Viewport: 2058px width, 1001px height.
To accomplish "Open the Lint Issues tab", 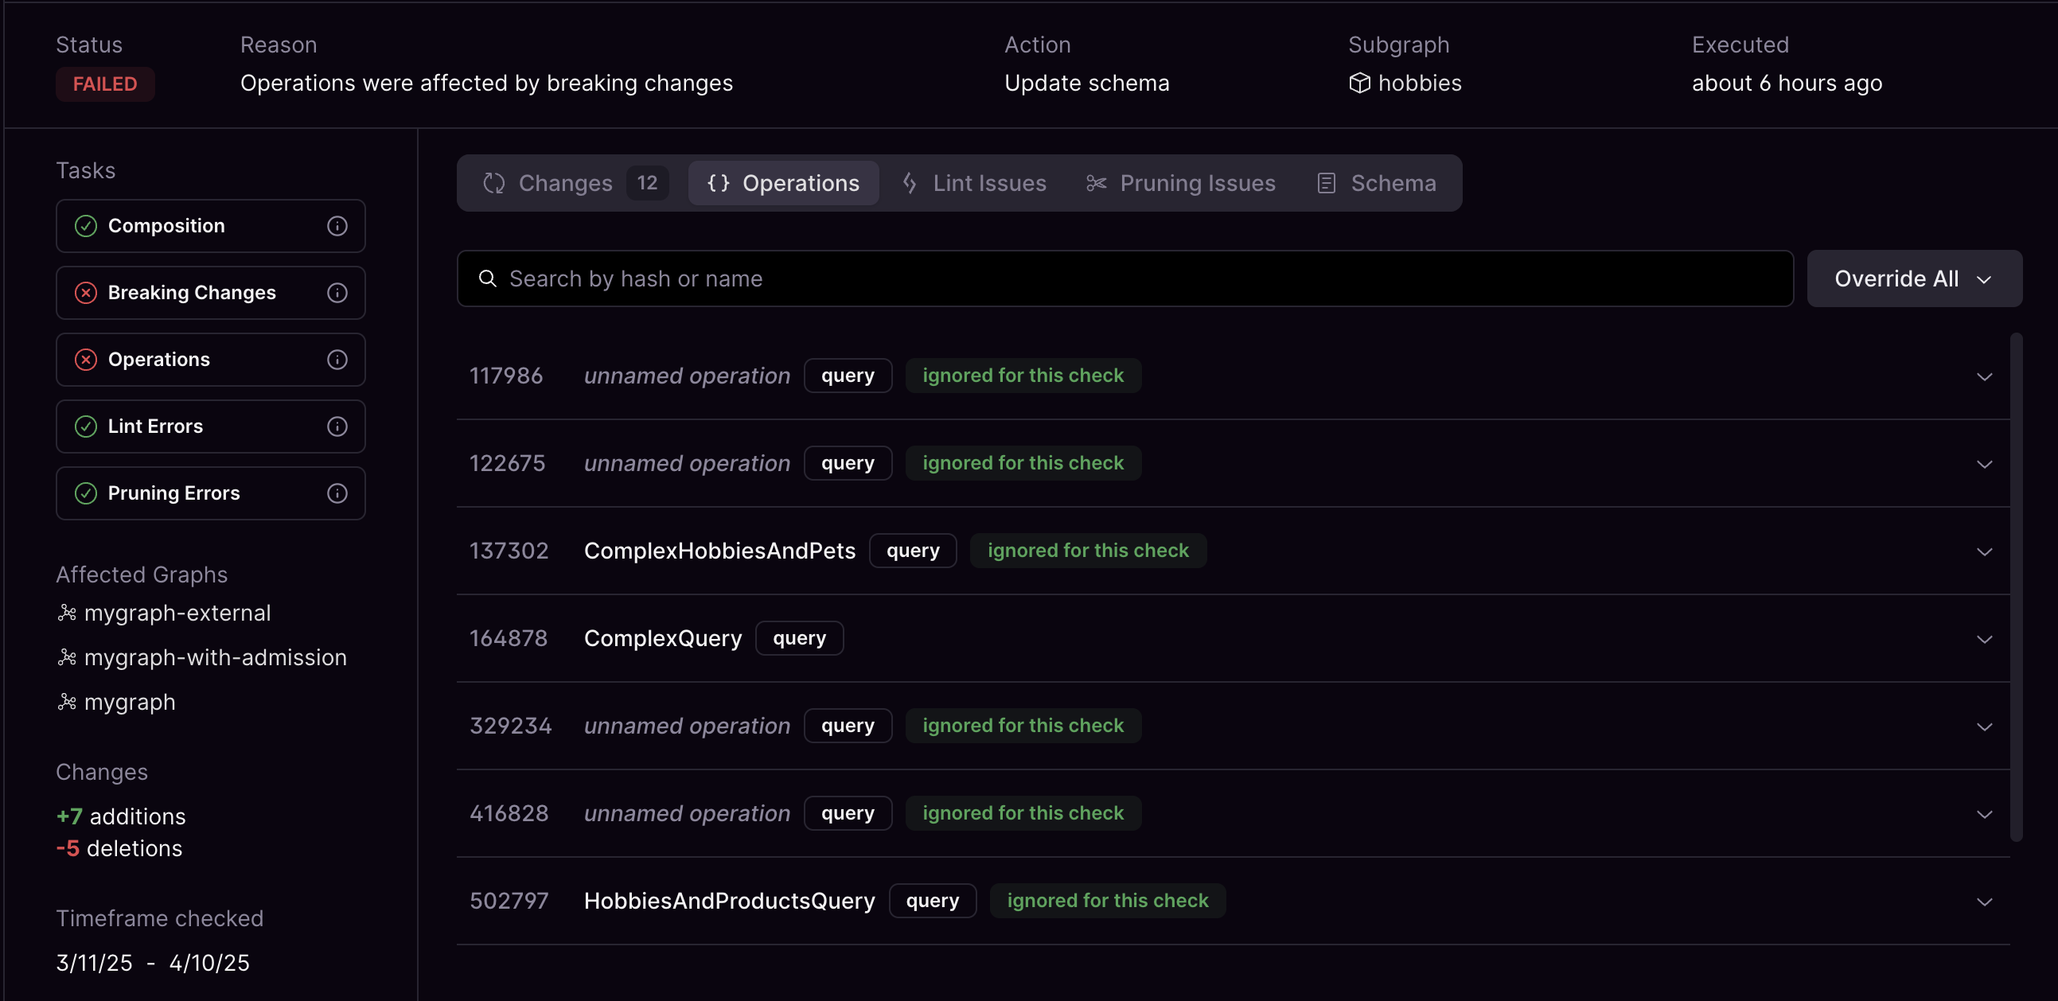I will (989, 183).
